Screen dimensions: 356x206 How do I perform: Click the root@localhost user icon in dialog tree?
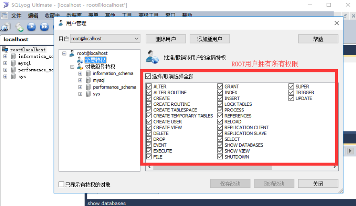tap(72, 54)
